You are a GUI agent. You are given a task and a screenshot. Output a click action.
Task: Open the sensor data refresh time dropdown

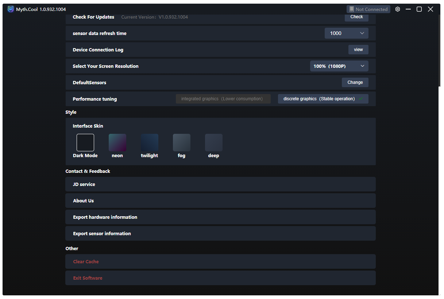point(346,33)
